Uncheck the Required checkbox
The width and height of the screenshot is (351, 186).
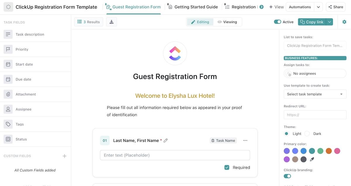pyautogui.click(x=227, y=167)
